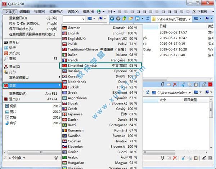Click the 导出(X) export entry
Screen dimensions: 216x169
pyautogui.click(x=32, y=67)
